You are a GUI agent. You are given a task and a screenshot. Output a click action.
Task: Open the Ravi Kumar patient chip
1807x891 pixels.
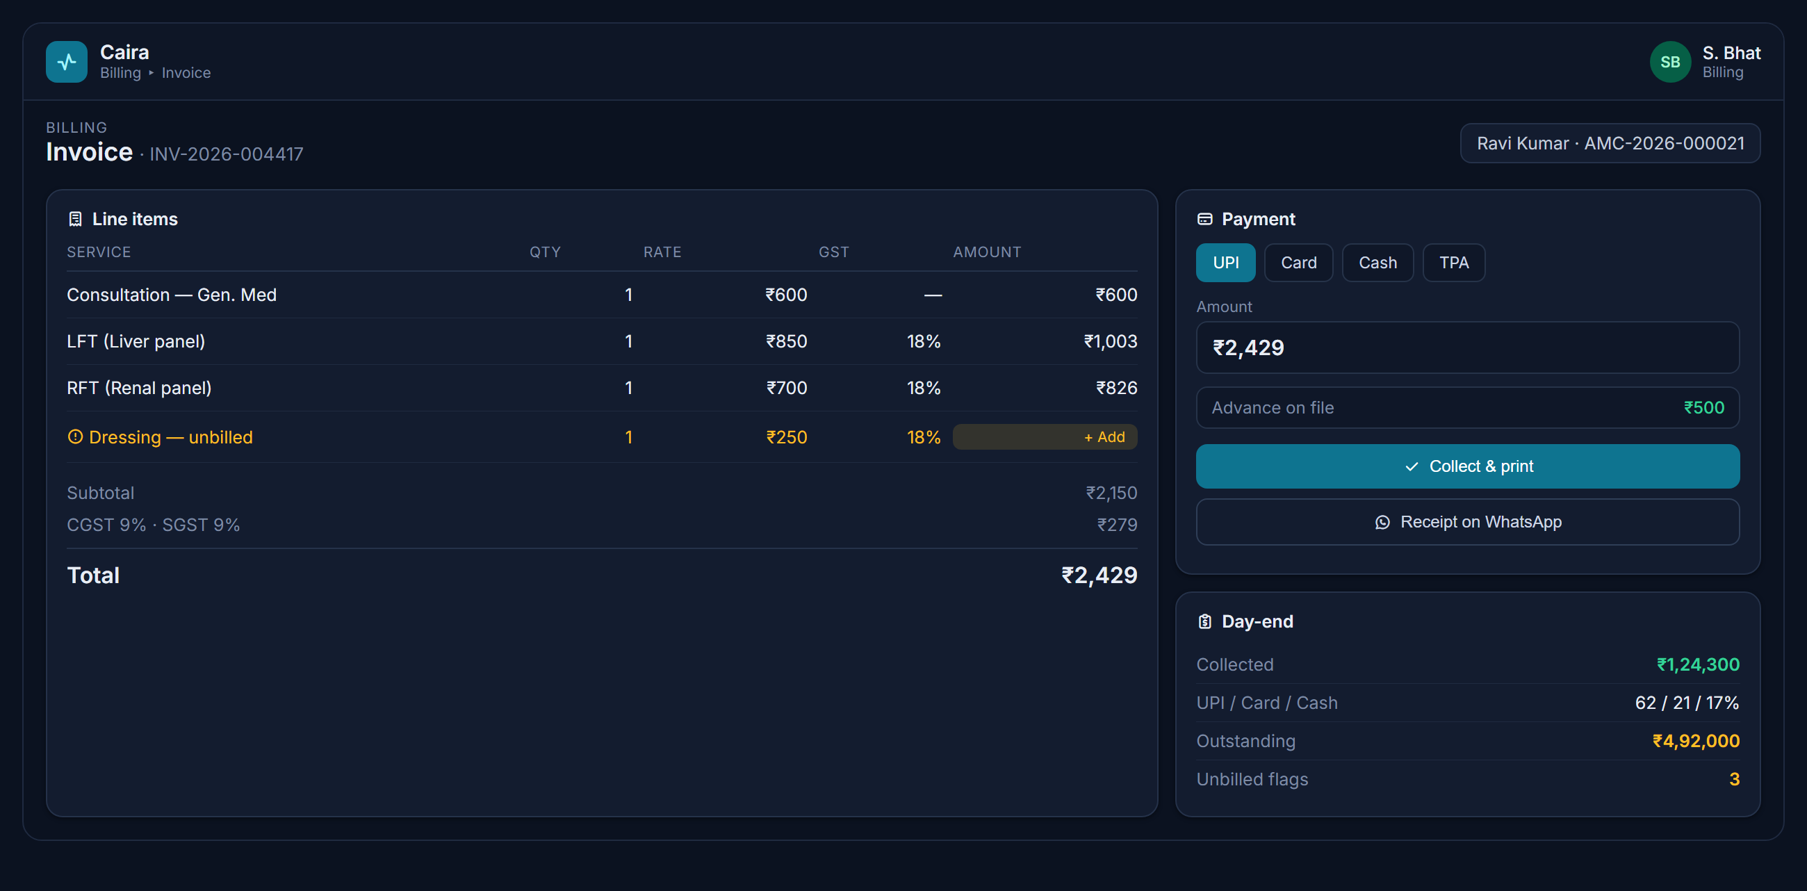[1610, 143]
